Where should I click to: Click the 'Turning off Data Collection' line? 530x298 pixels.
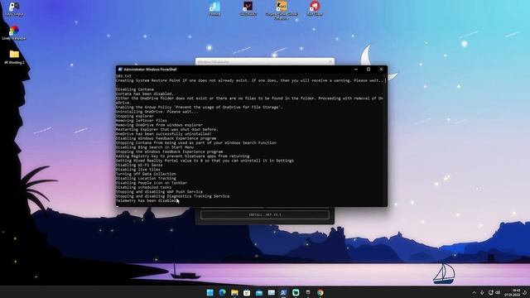146,174
